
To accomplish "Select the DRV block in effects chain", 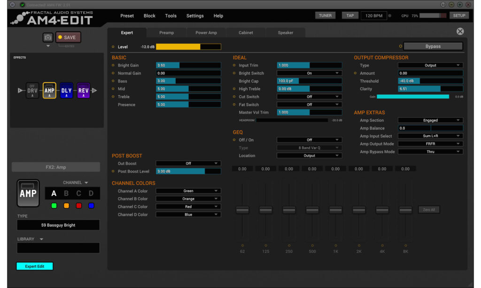I will pyautogui.click(x=32, y=91).
